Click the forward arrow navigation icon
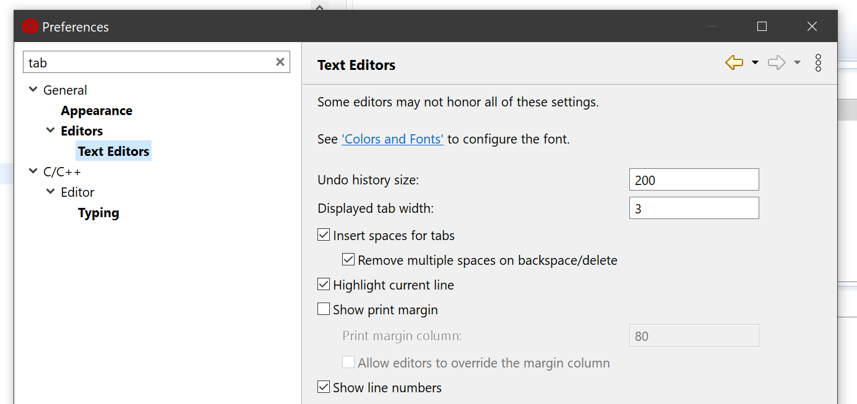 (x=775, y=62)
